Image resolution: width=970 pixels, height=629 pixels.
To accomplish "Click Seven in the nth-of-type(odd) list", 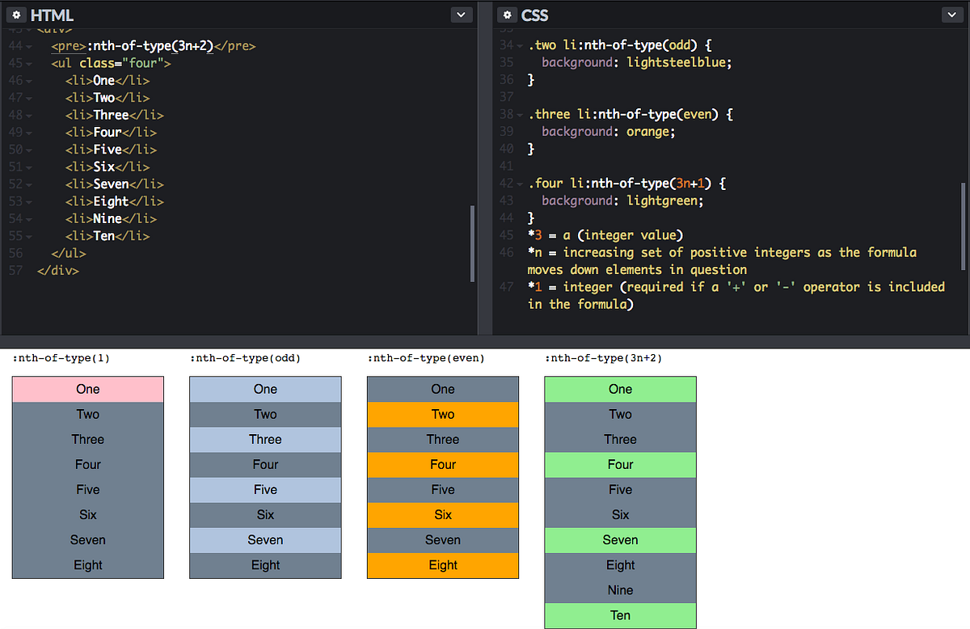I will click(265, 539).
